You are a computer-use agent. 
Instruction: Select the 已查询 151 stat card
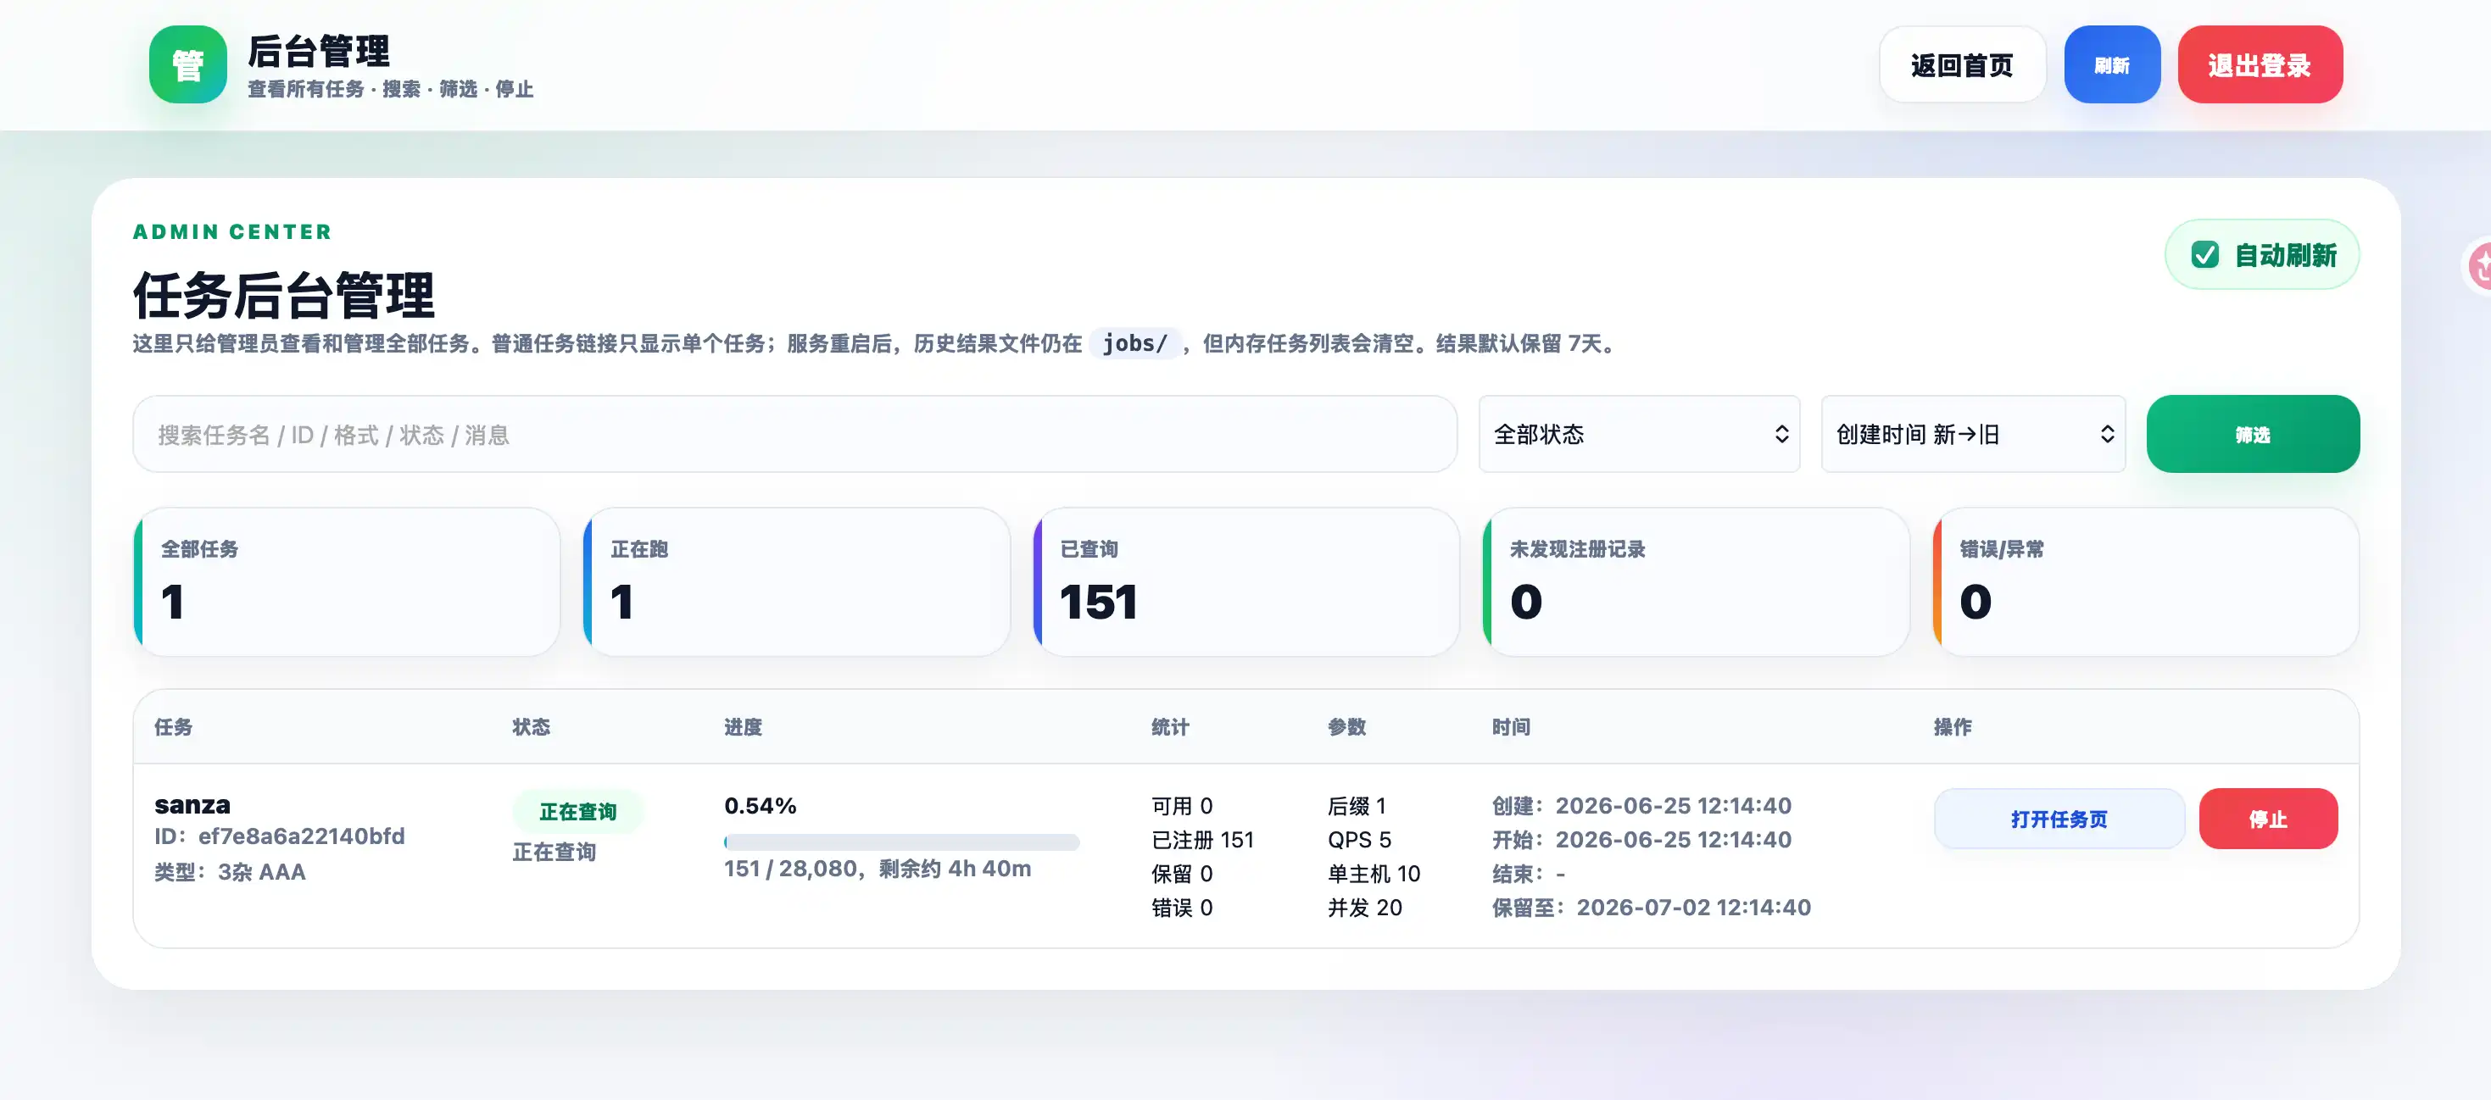coord(1246,582)
